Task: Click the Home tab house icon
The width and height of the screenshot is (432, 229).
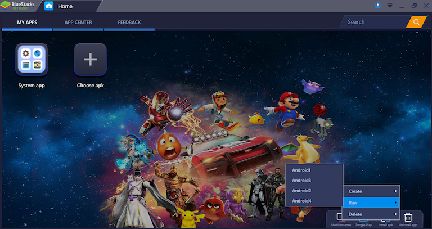Action: [49, 6]
